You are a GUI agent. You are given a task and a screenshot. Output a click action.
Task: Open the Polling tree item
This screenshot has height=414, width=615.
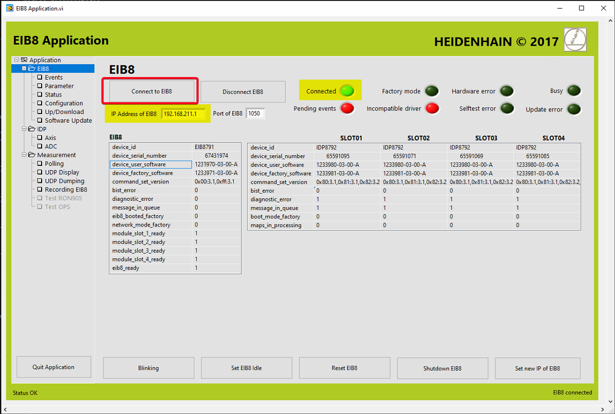pos(54,163)
